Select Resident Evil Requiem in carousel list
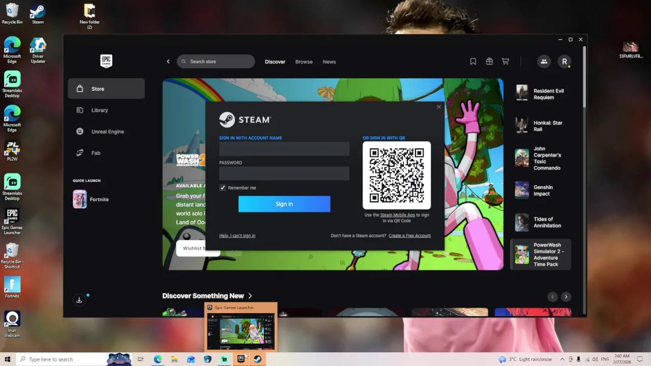The image size is (651, 366). [x=541, y=94]
